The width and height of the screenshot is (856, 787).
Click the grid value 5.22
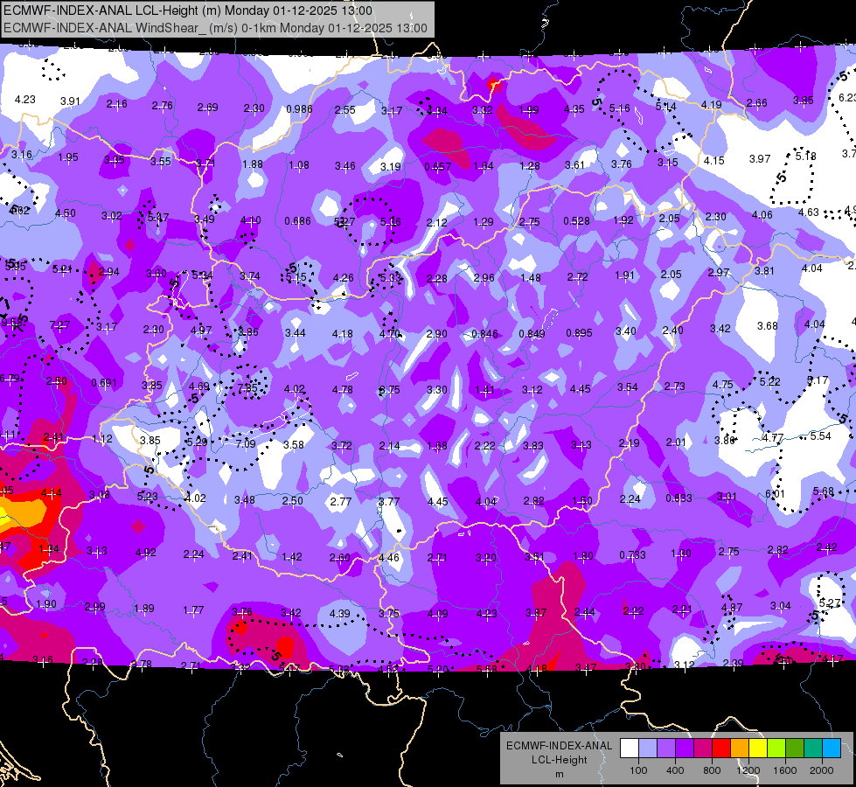pyautogui.click(x=769, y=381)
